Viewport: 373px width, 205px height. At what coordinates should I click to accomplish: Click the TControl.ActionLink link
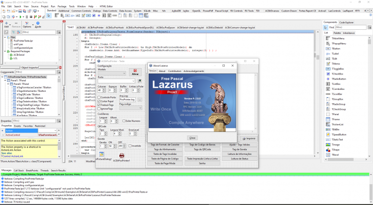(12, 156)
